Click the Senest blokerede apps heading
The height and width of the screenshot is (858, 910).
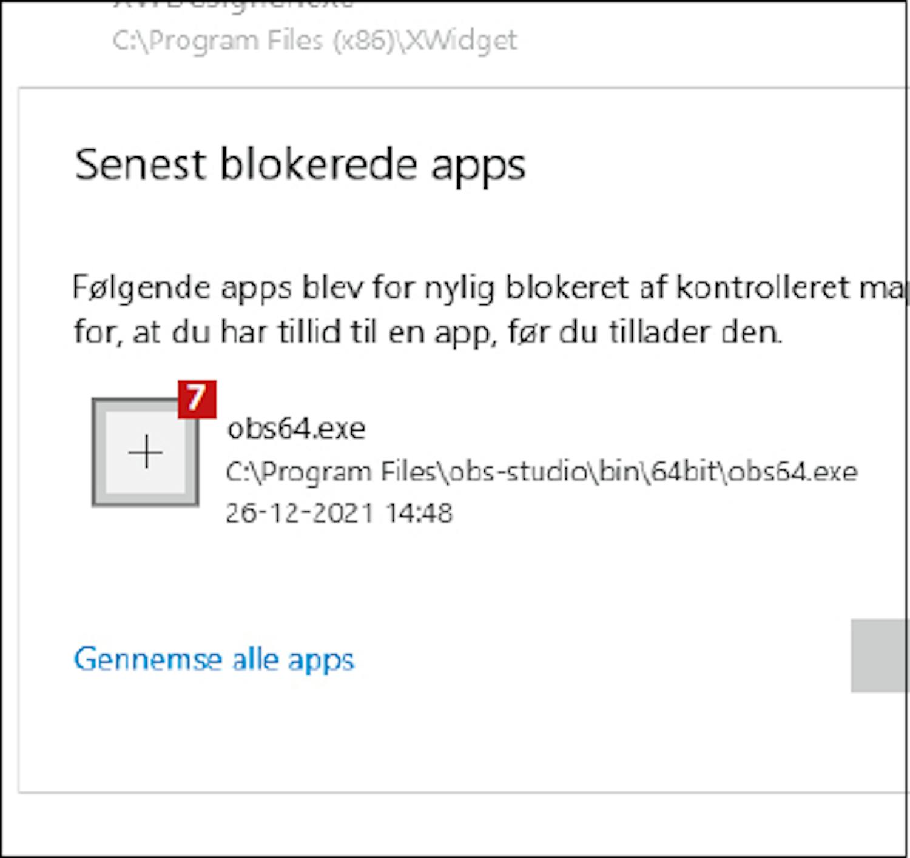[300, 165]
